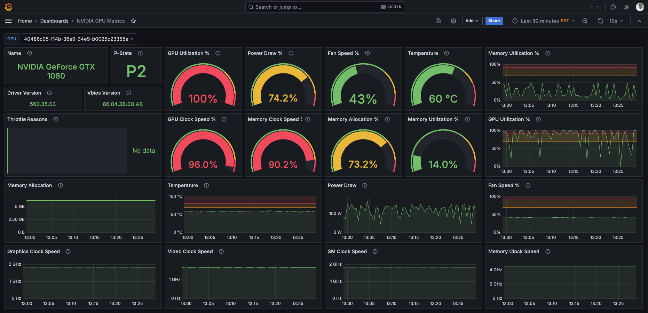Open the Last 30 minutes time picker
This screenshot has width=648, height=313.
[x=543, y=21]
